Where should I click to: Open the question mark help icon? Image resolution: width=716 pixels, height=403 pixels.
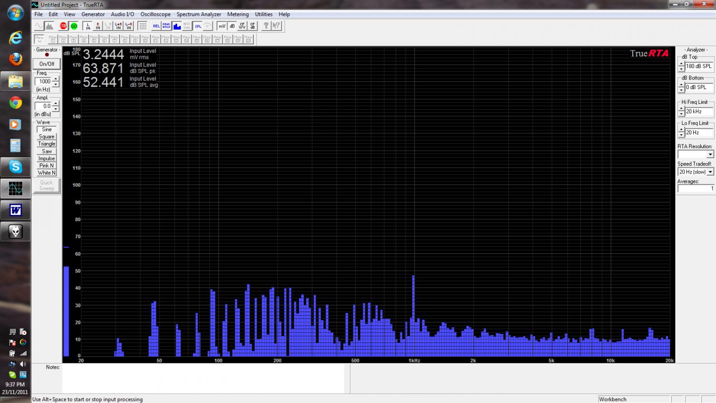coord(266,26)
